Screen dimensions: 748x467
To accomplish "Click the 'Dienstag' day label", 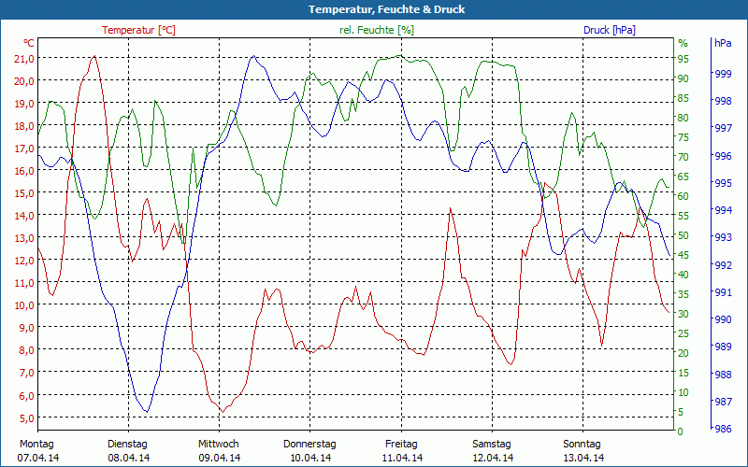I will (127, 445).
